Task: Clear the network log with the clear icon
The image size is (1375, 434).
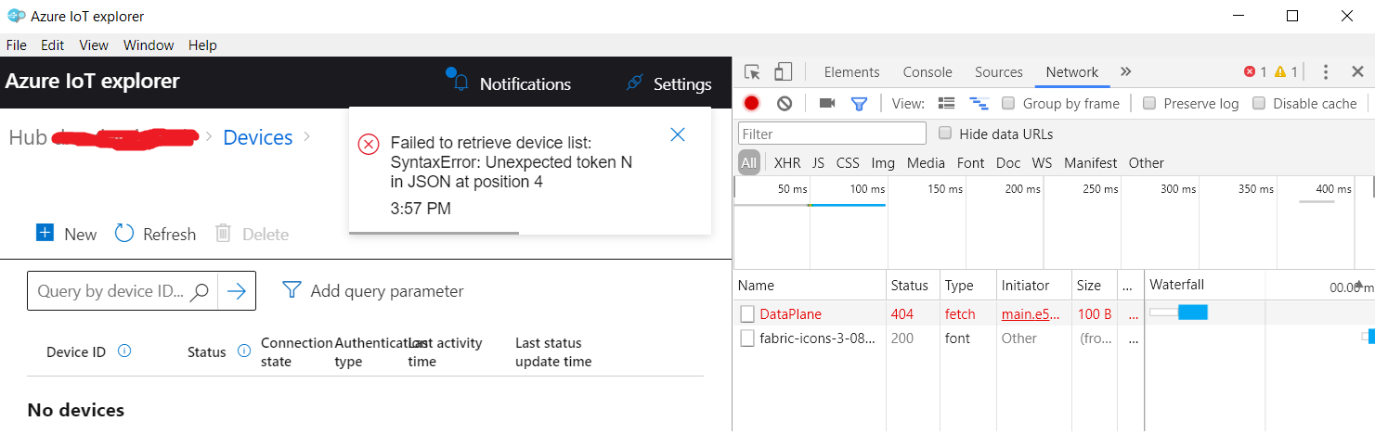Action: pyautogui.click(x=785, y=104)
